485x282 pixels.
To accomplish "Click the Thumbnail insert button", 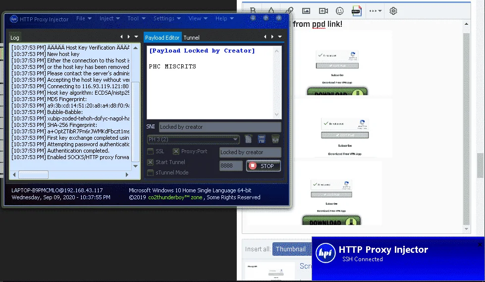I will [291, 249].
